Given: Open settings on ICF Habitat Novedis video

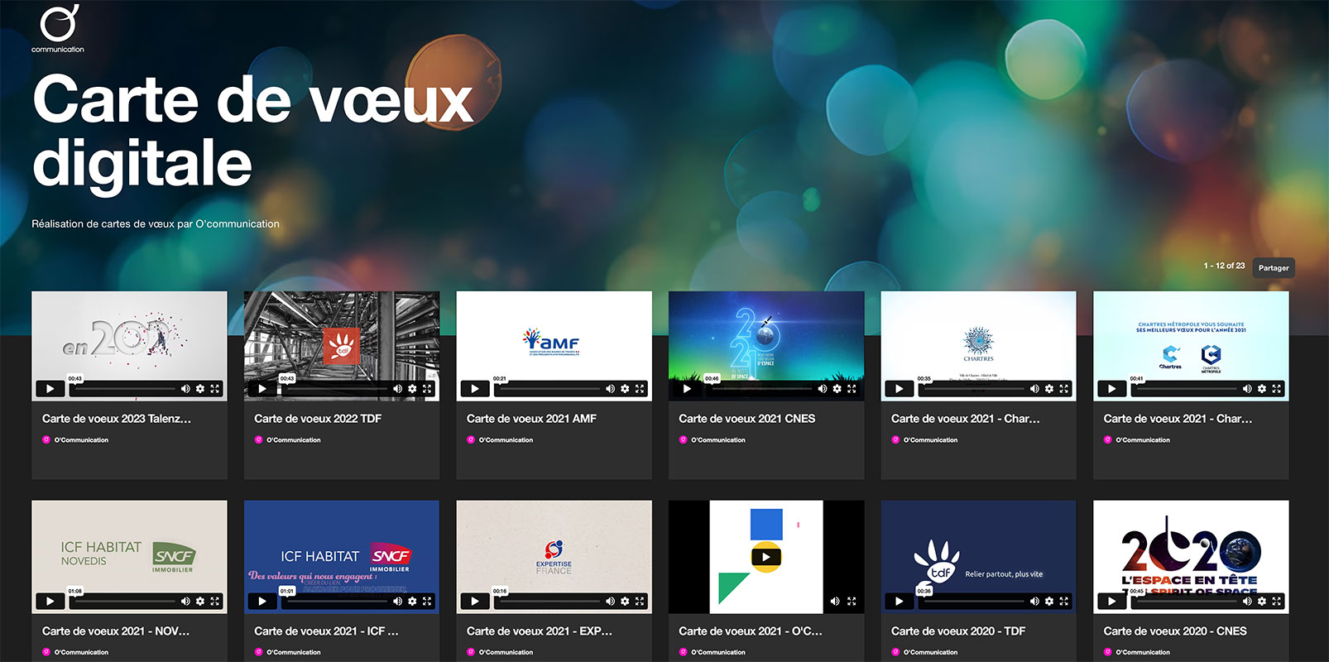Looking at the screenshot, I should (x=200, y=602).
